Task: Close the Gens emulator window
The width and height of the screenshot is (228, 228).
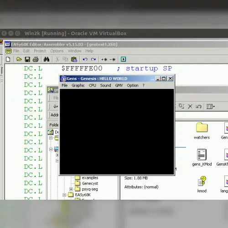Action: pyautogui.click(x=170, y=78)
